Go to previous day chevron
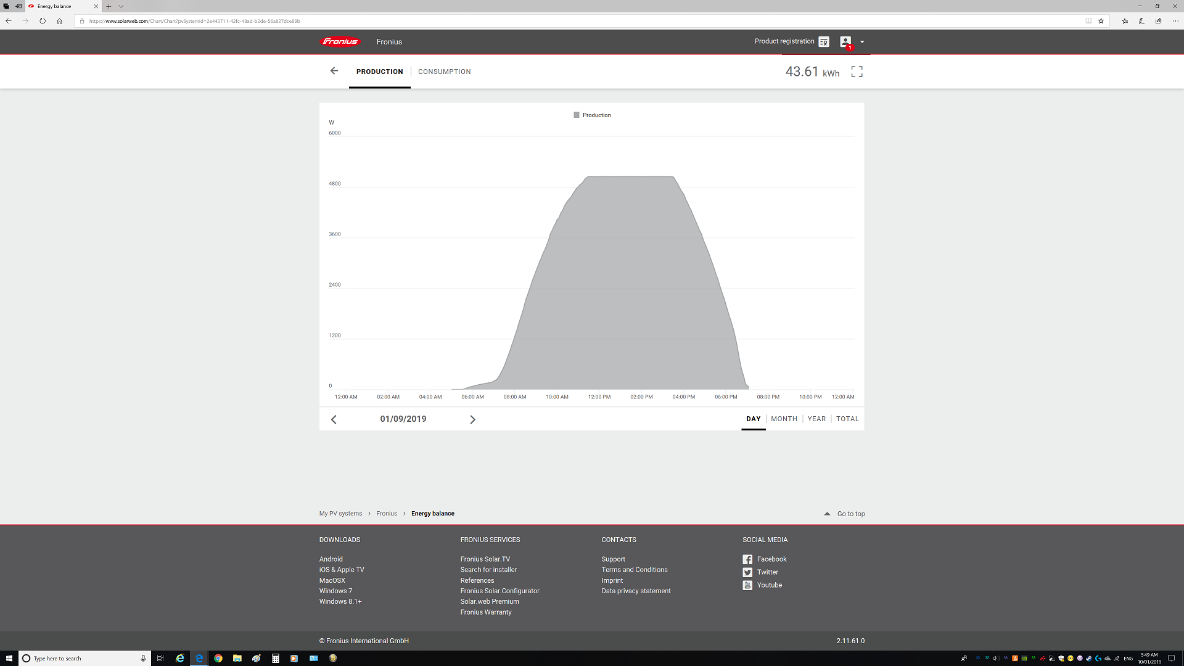This screenshot has width=1184, height=666. (x=334, y=419)
